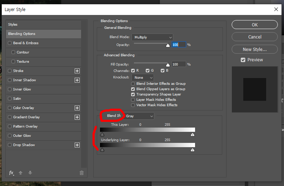Image resolution: width=284 pixels, height=186 pixels.
Task: Click This Layer white point handle
Action: pyautogui.click(x=193, y=135)
